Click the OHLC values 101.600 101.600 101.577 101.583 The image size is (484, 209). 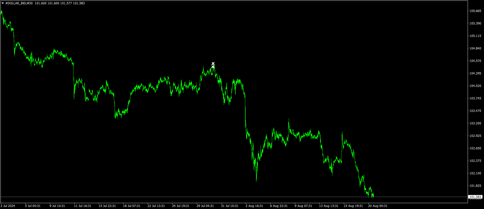click(60, 3)
